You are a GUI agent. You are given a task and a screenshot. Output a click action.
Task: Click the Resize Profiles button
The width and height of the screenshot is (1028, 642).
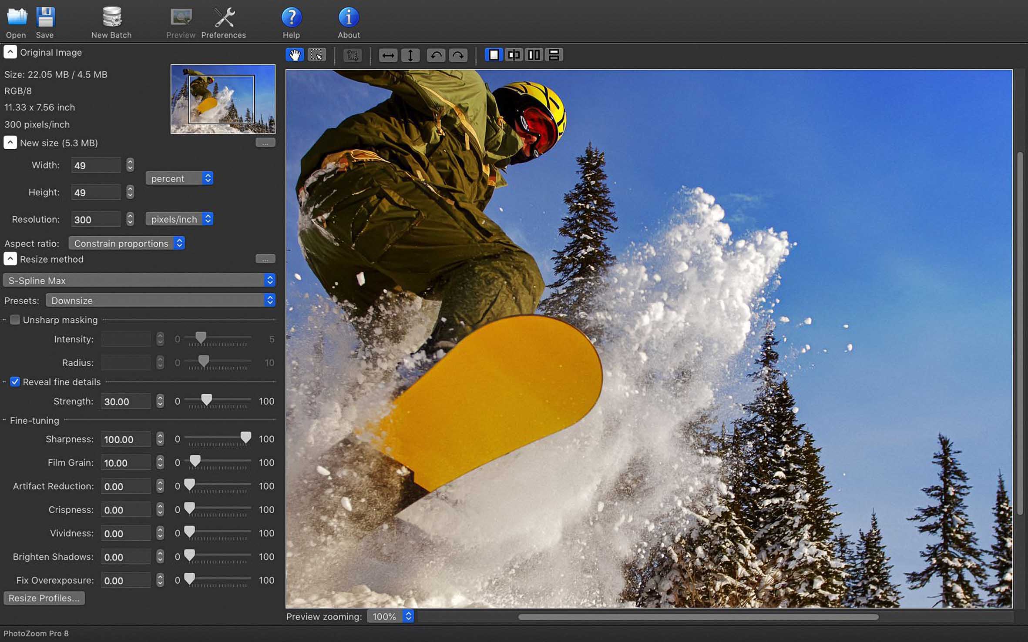coord(44,599)
